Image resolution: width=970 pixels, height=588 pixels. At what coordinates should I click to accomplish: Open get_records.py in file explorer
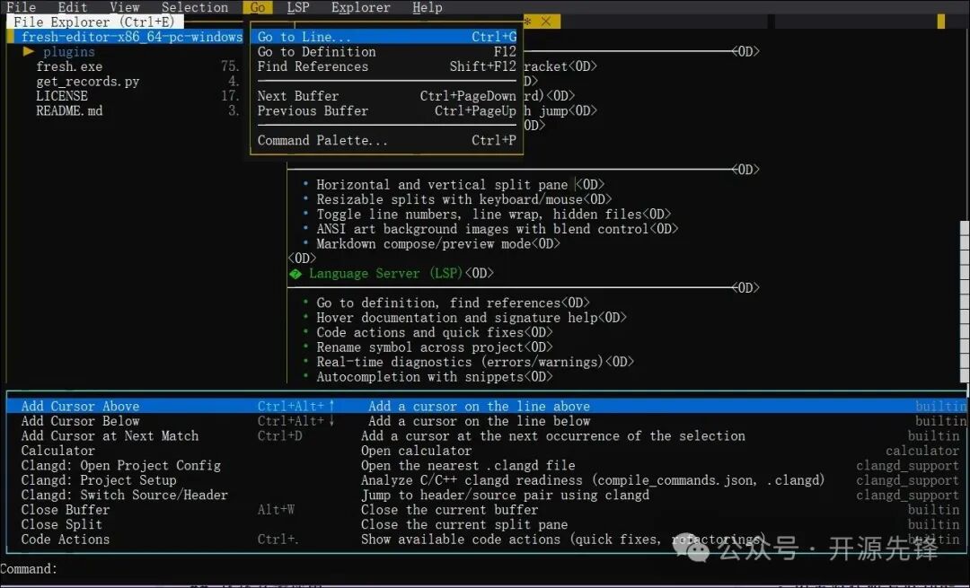point(88,81)
